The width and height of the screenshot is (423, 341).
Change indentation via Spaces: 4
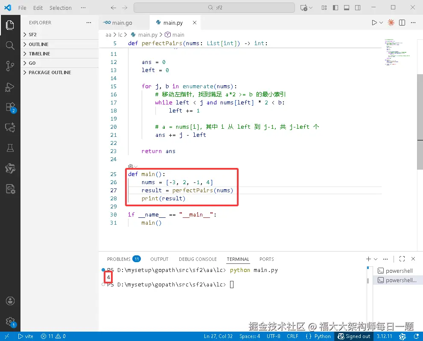point(250,336)
